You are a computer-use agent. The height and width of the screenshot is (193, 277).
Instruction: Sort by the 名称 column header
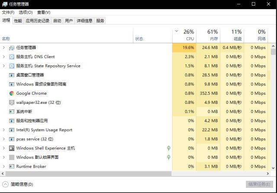pyautogui.click(x=67, y=35)
